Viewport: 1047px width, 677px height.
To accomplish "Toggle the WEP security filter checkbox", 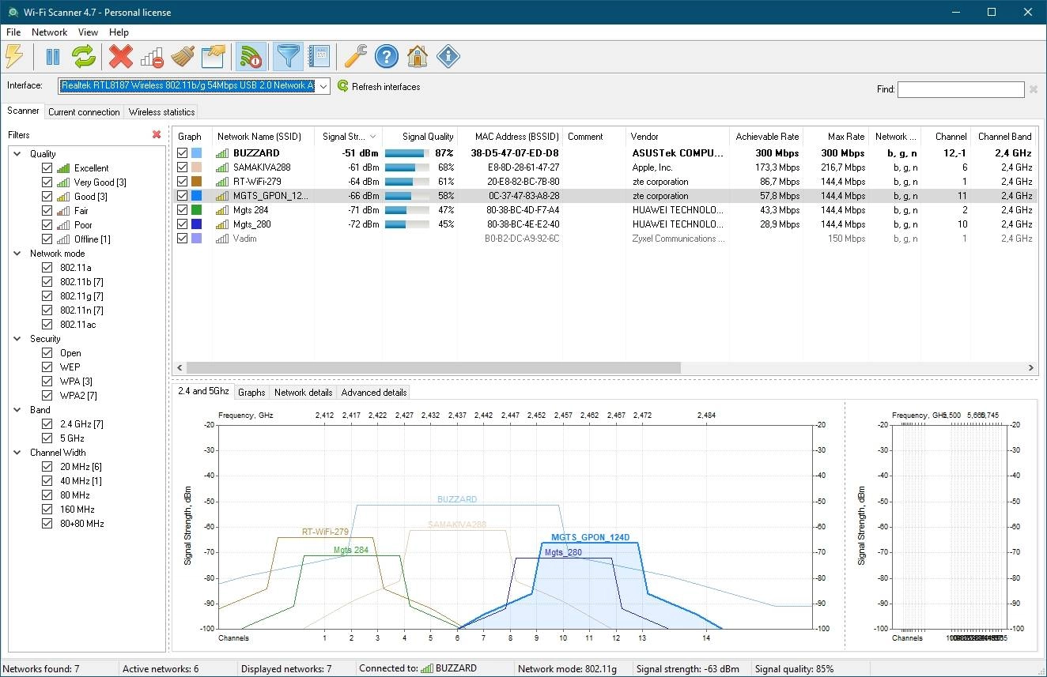I will tap(47, 367).
